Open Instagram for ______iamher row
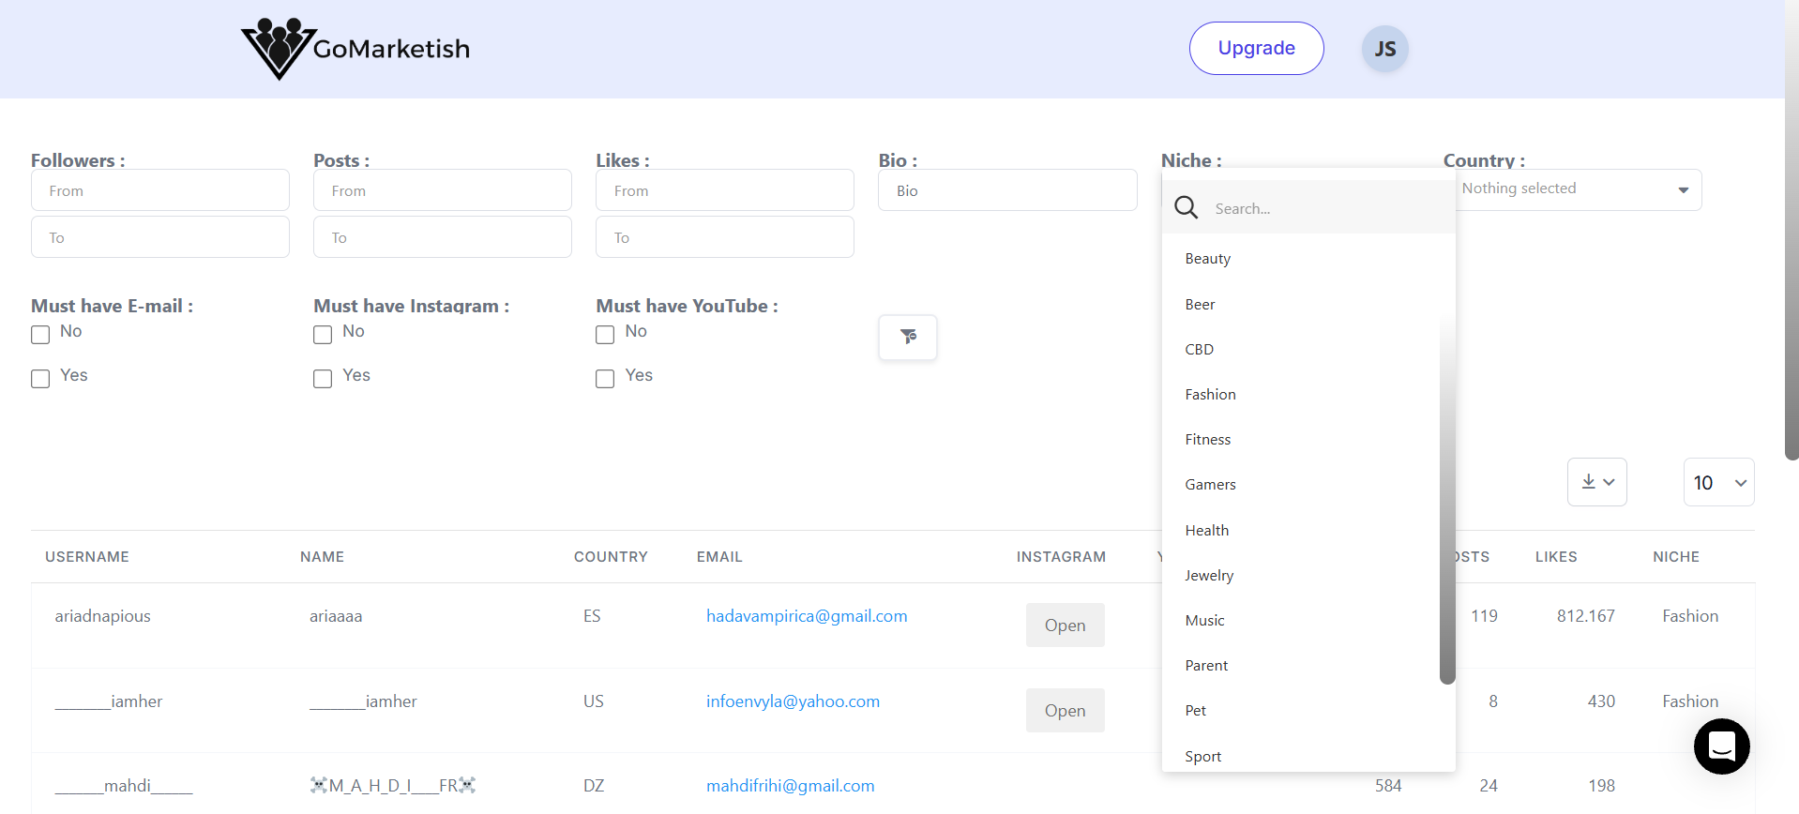Viewport: 1799px width, 814px height. pos(1066,711)
